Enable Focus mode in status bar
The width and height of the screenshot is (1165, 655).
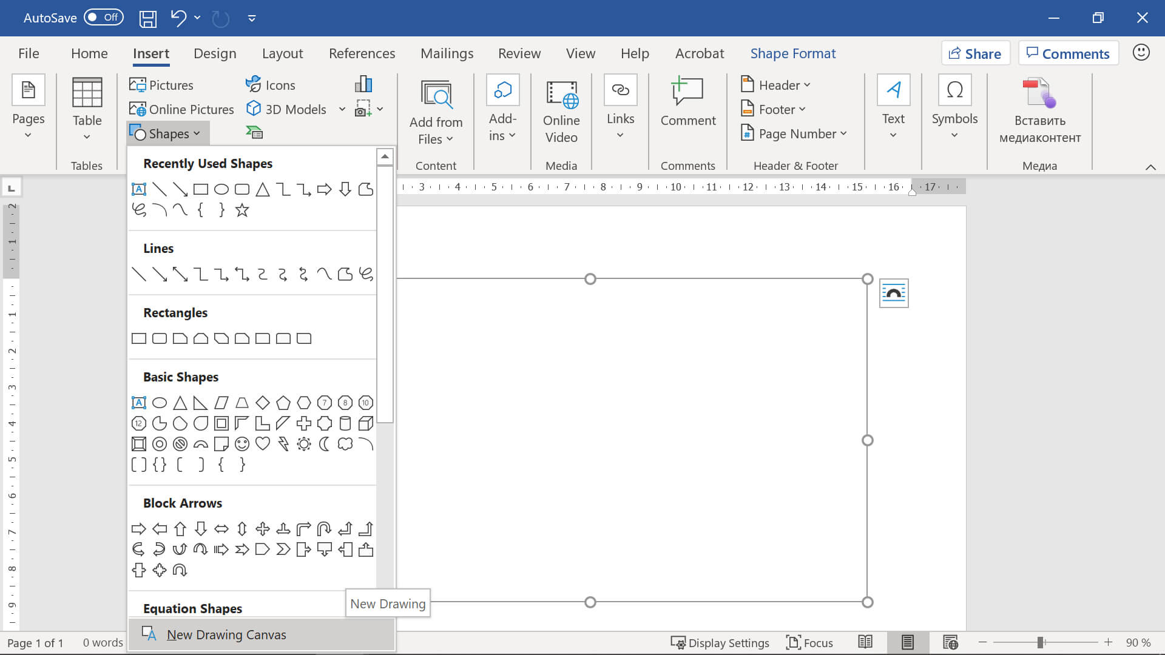click(x=809, y=642)
